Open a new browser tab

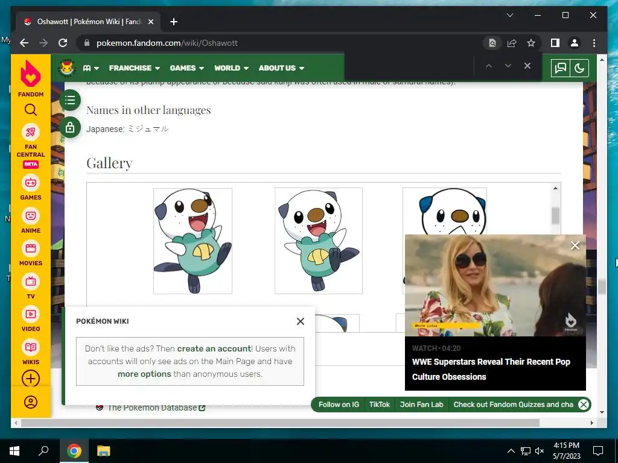pyautogui.click(x=174, y=22)
